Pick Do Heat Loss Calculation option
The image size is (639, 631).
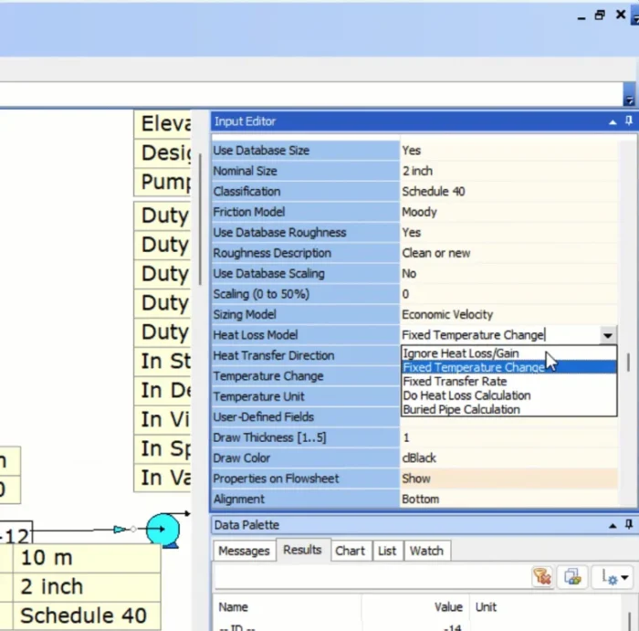point(466,395)
